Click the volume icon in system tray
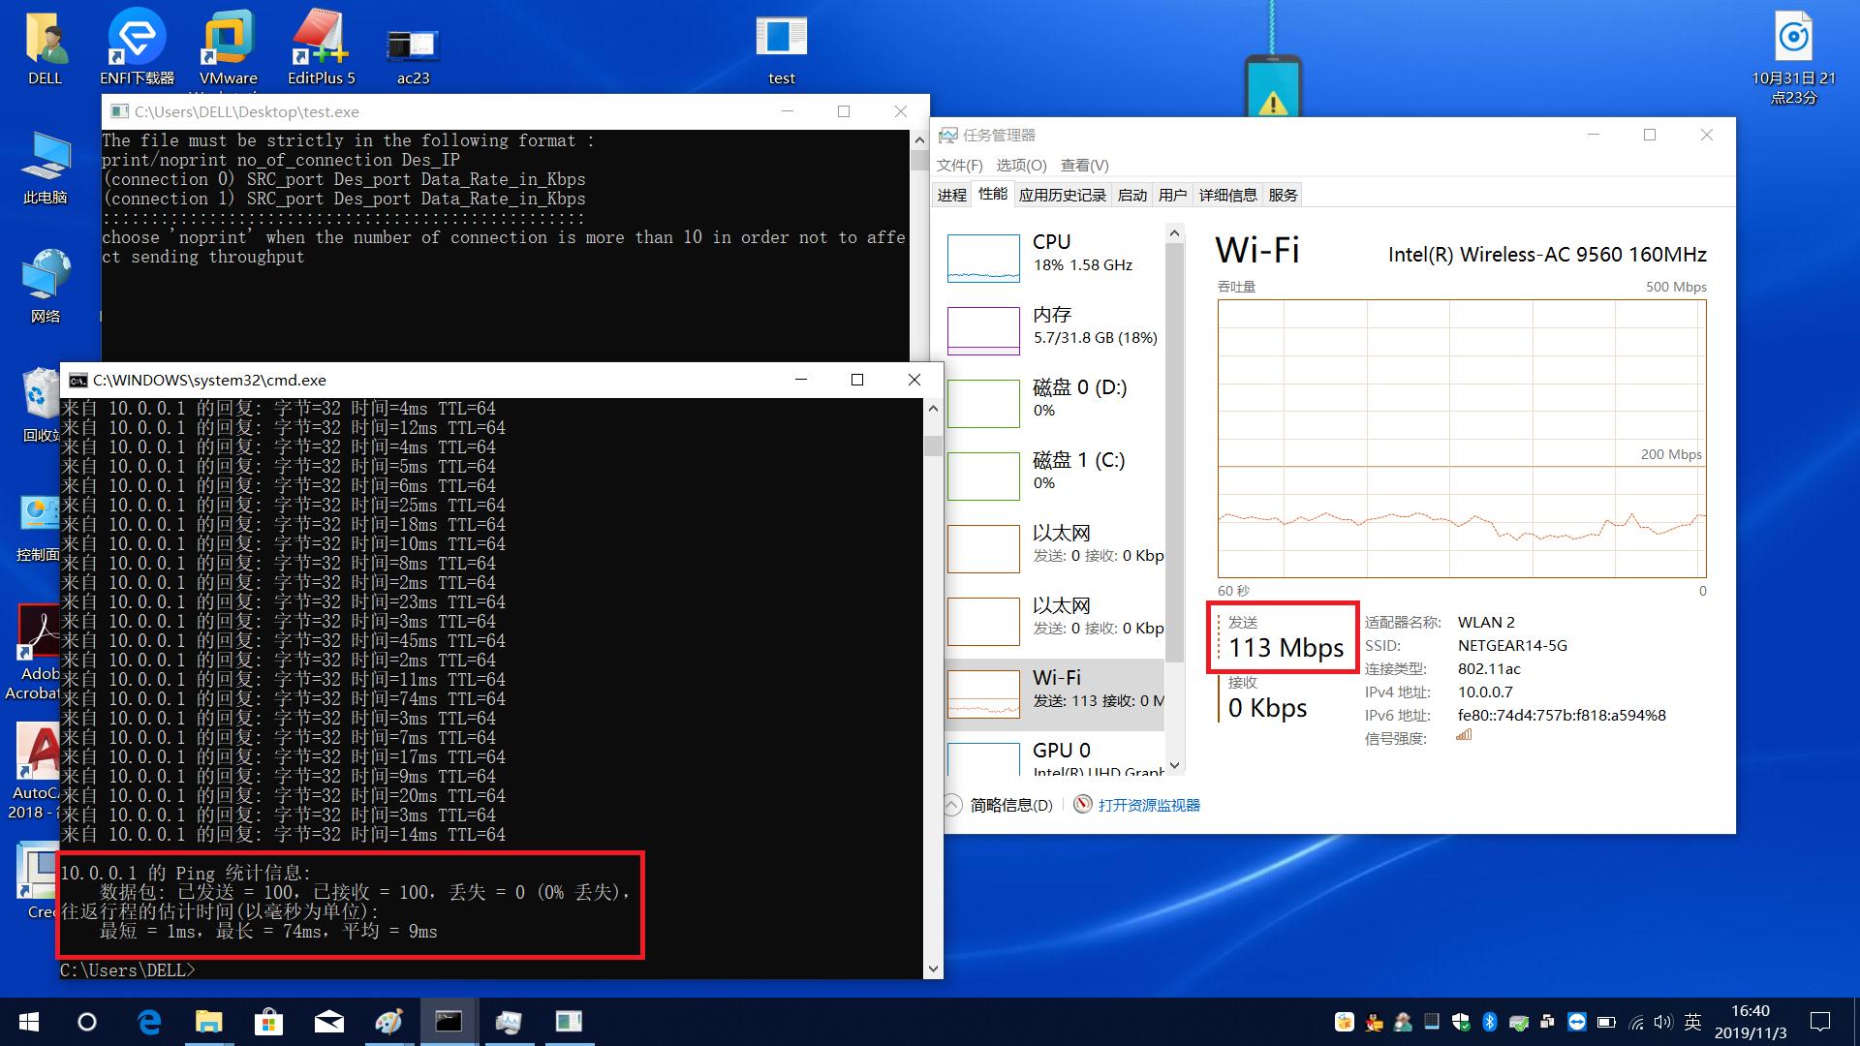Screen dimensions: 1860x1046 pyautogui.click(x=1663, y=1022)
